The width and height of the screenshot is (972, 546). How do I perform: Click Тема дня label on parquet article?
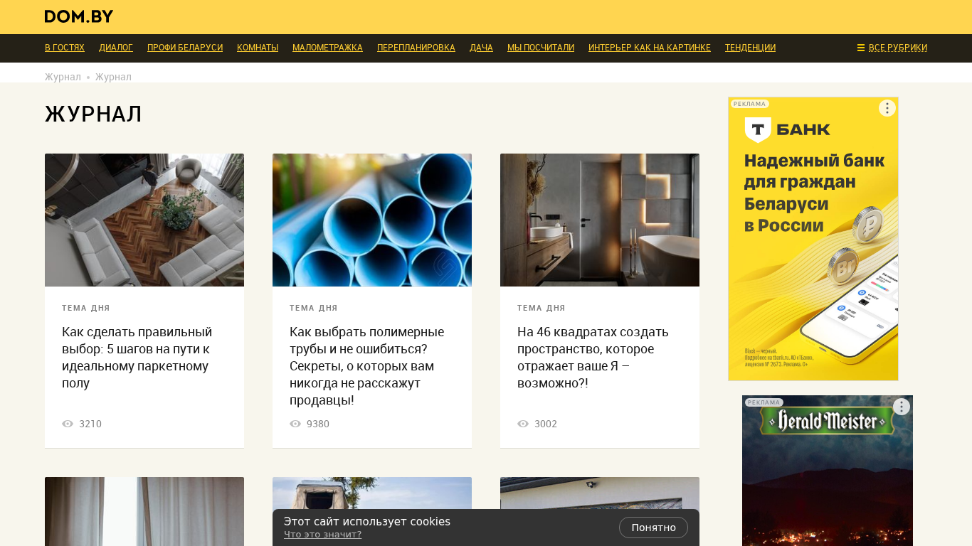point(86,308)
